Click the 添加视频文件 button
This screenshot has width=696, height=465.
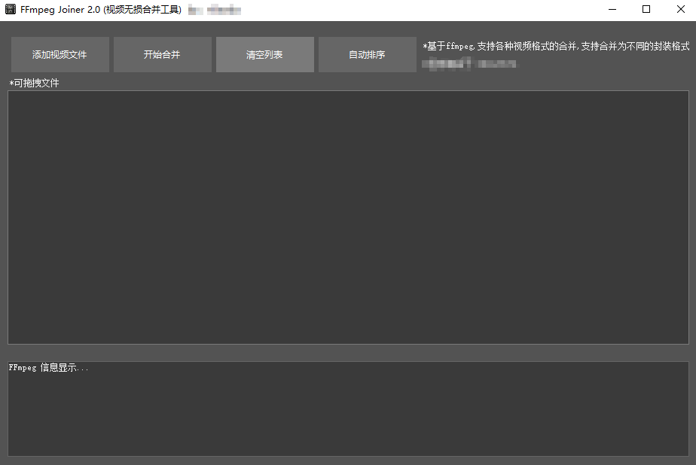(60, 54)
